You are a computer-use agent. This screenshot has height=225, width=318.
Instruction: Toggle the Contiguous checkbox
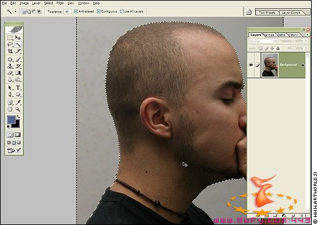point(99,11)
